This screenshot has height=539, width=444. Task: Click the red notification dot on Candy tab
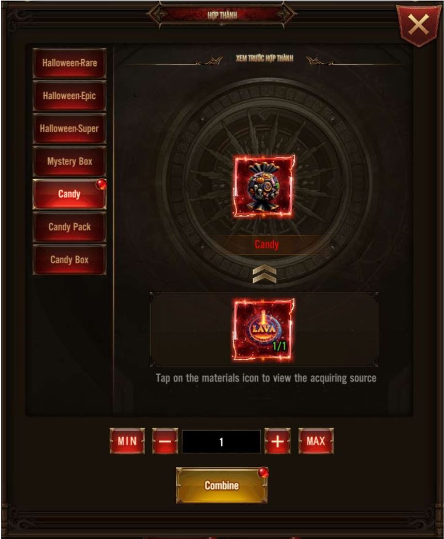[101, 185]
